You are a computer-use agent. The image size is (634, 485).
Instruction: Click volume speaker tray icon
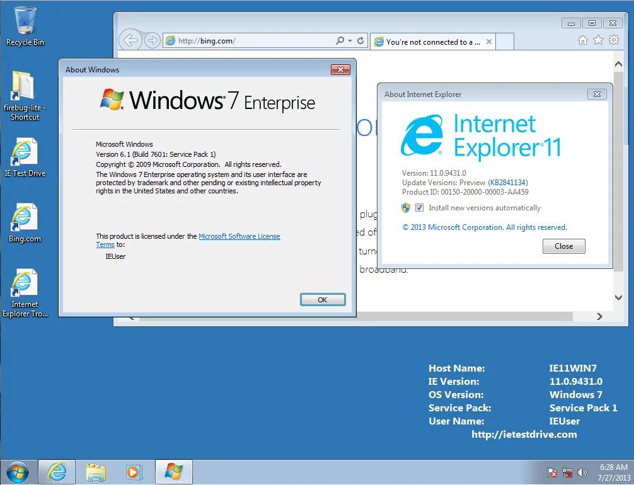[x=582, y=472]
